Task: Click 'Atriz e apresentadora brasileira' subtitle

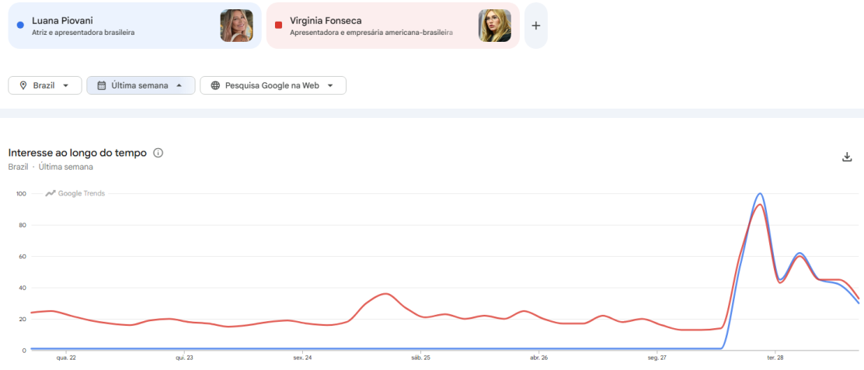Action: (x=83, y=33)
